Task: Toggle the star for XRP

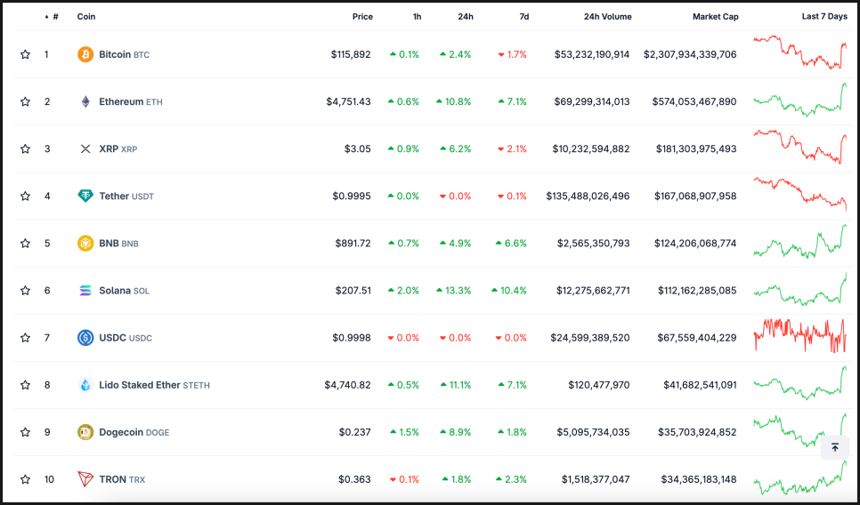Action: coord(25,148)
